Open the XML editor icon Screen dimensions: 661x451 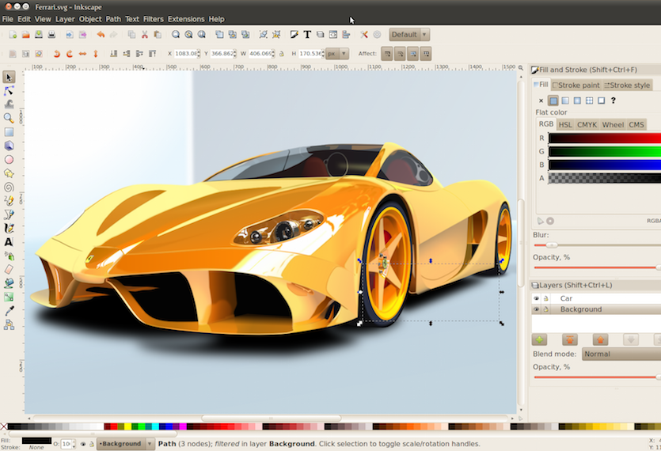[x=333, y=35]
